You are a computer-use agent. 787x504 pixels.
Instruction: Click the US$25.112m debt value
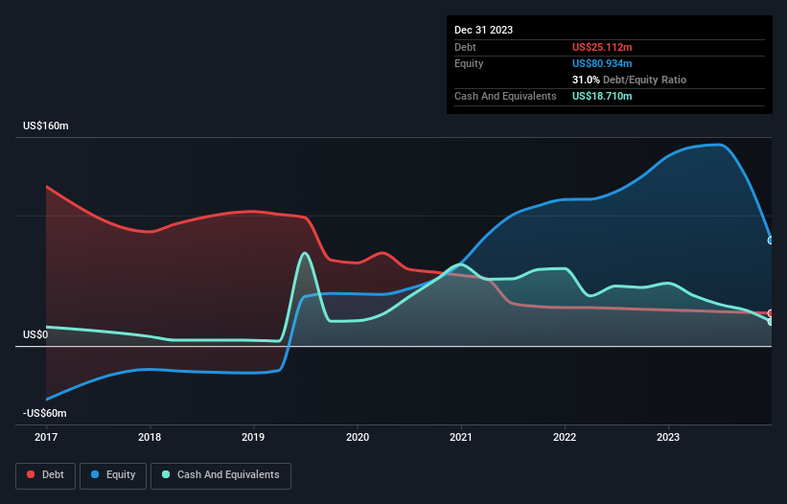tap(602, 47)
